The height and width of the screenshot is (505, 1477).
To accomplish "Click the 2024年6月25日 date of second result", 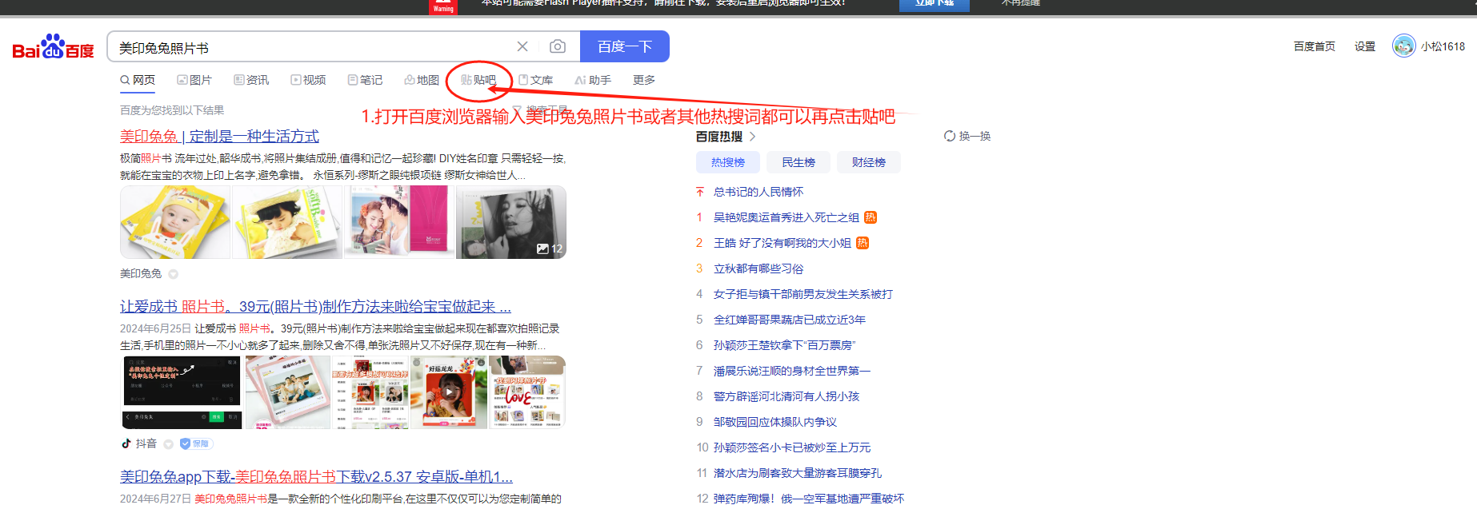I will (x=155, y=328).
